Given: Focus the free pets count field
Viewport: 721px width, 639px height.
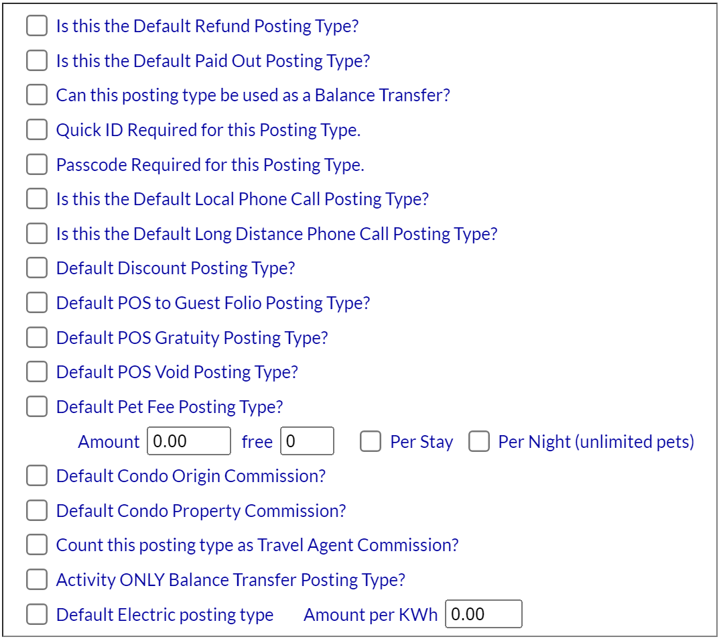Looking at the screenshot, I should (x=307, y=441).
